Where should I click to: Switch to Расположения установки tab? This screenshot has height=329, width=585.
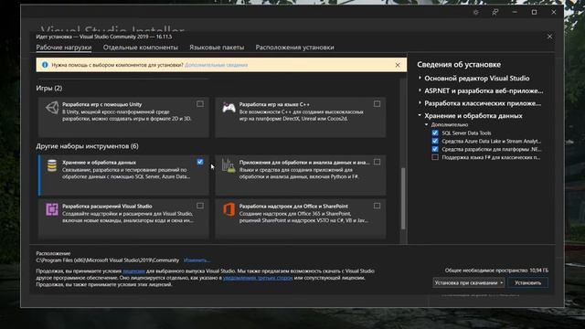pos(294,48)
